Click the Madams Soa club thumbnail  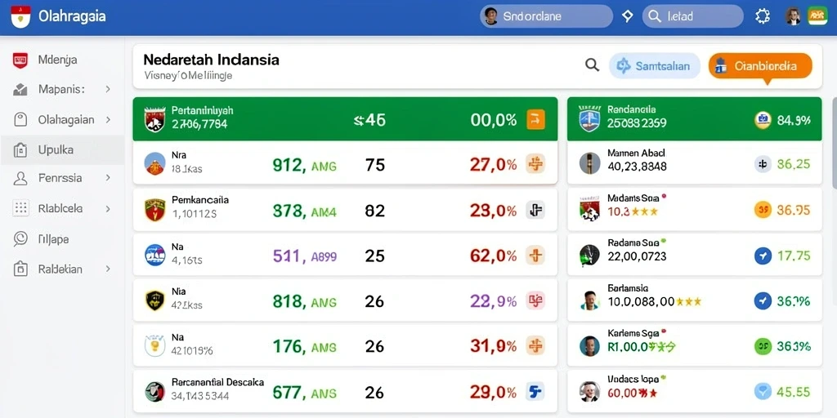click(x=590, y=208)
